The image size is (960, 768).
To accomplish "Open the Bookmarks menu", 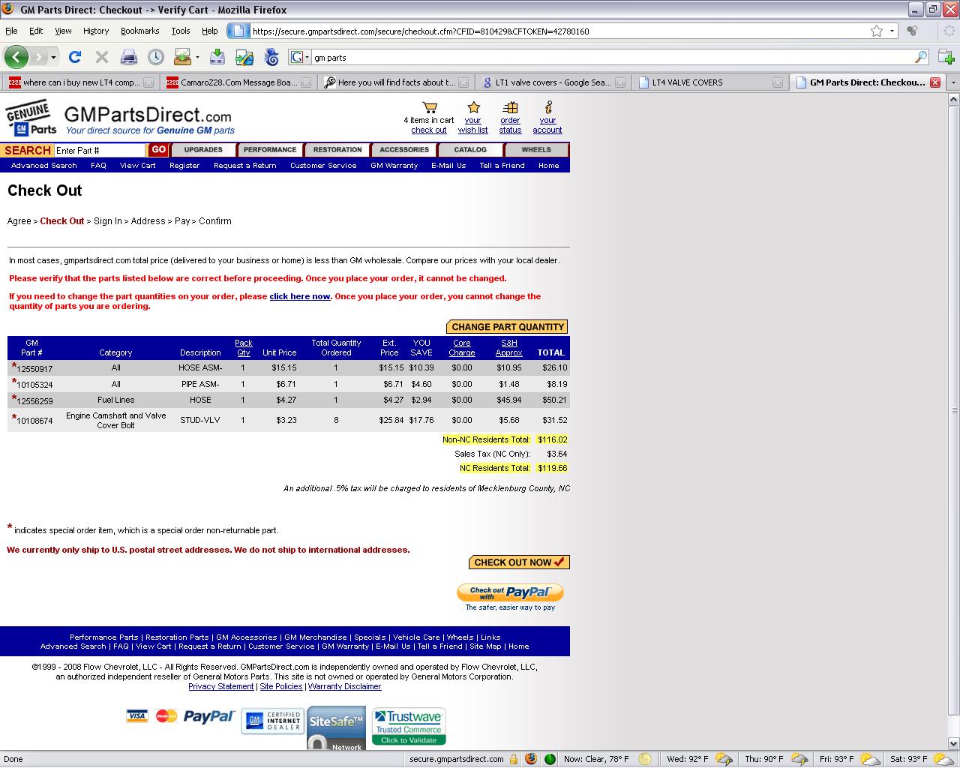I will tap(139, 31).
